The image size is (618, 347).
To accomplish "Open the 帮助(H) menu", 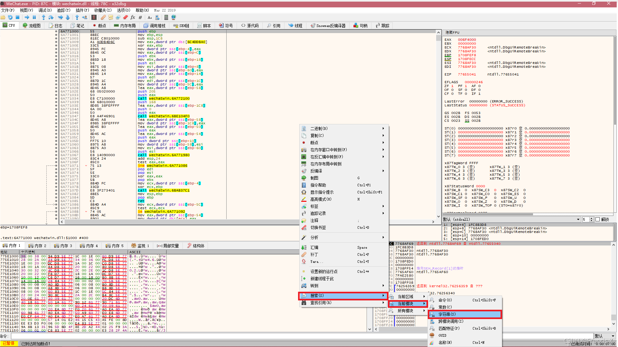I will coord(142,10).
